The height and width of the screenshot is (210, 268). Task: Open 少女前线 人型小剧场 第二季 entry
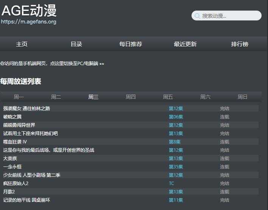point(32,175)
